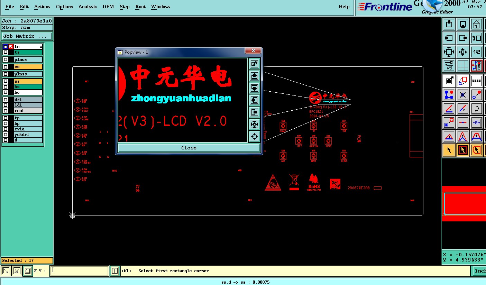The height and width of the screenshot is (285, 486).
Task: Click the crosshair square icon beside X Y
Action: 28,271
